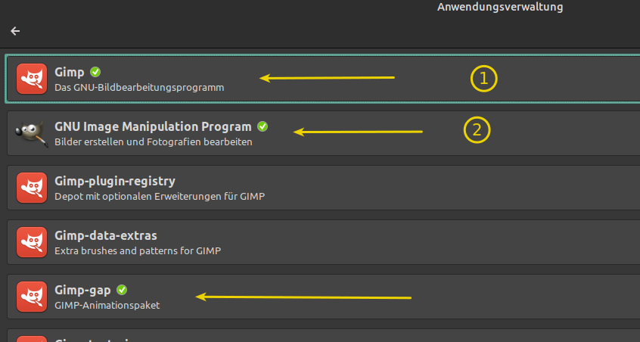The image size is (640, 342).
Task: Click installed checkmark beside GNU Image Manipulation Program
Action: (263, 126)
